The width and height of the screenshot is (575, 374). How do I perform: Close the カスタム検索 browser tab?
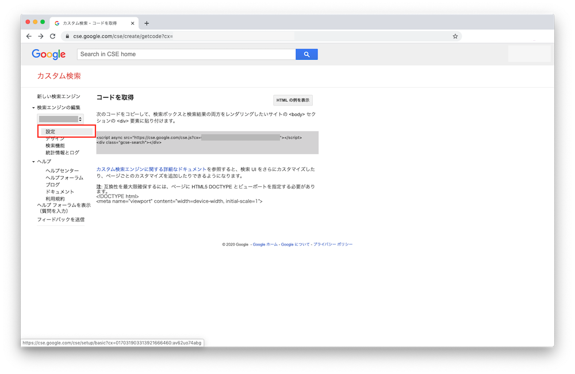point(132,23)
